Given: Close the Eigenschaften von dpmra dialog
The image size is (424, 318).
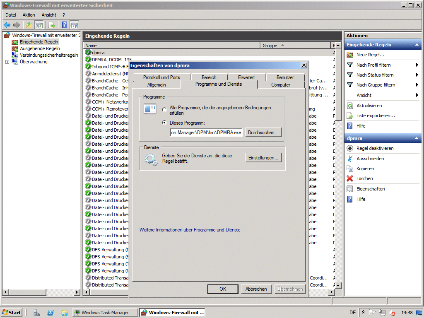Looking at the screenshot, I should coord(304,65).
